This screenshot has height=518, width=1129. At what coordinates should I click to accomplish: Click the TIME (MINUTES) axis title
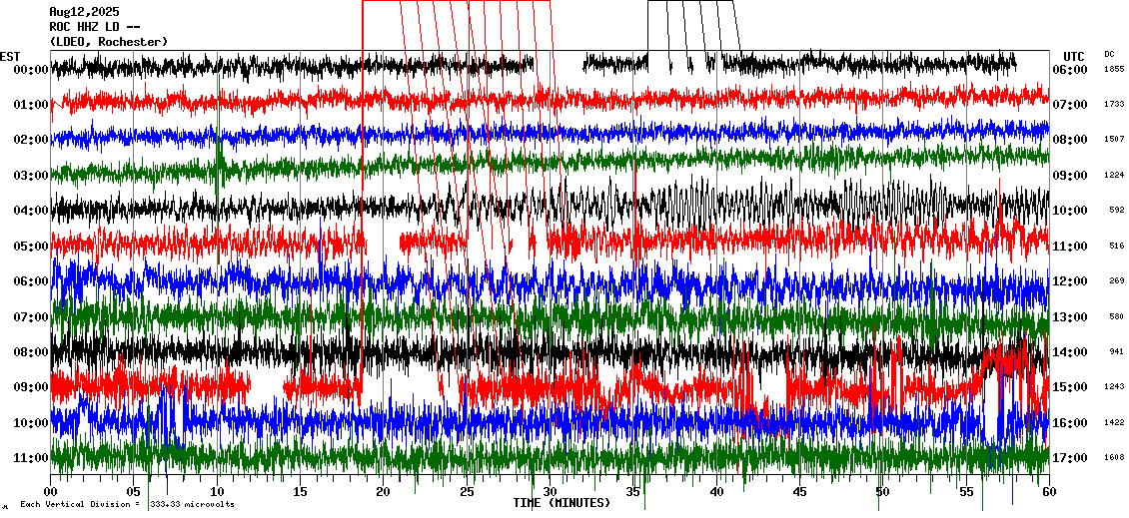pyautogui.click(x=562, y=503)
